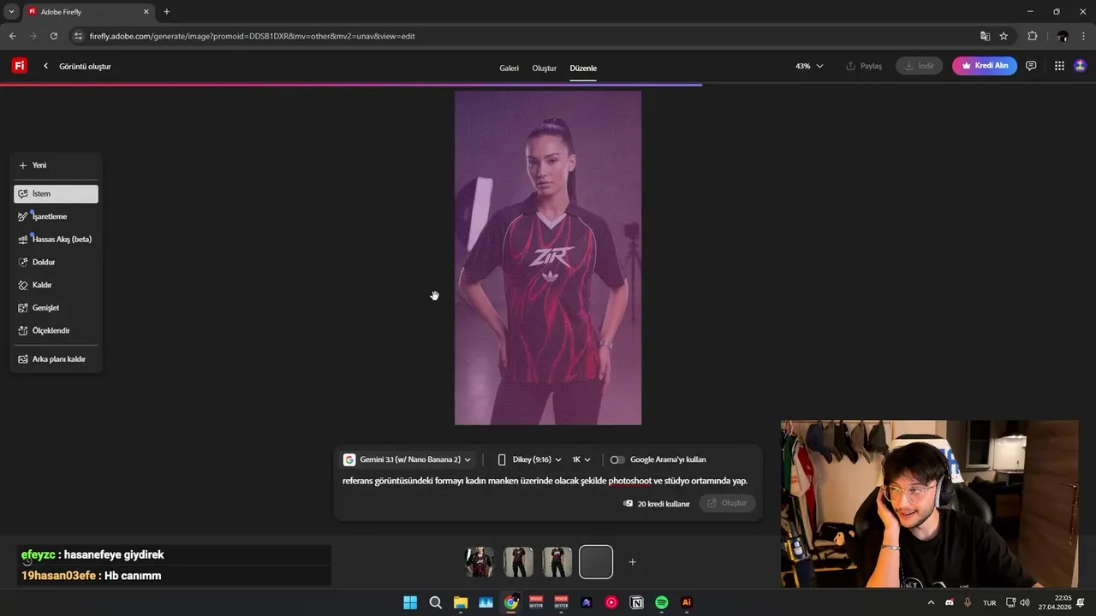Image resolution: width=1096 pixels, height=616 pixels.
Task: Select the Doldur fill tool
Action: tap(56, 262)
